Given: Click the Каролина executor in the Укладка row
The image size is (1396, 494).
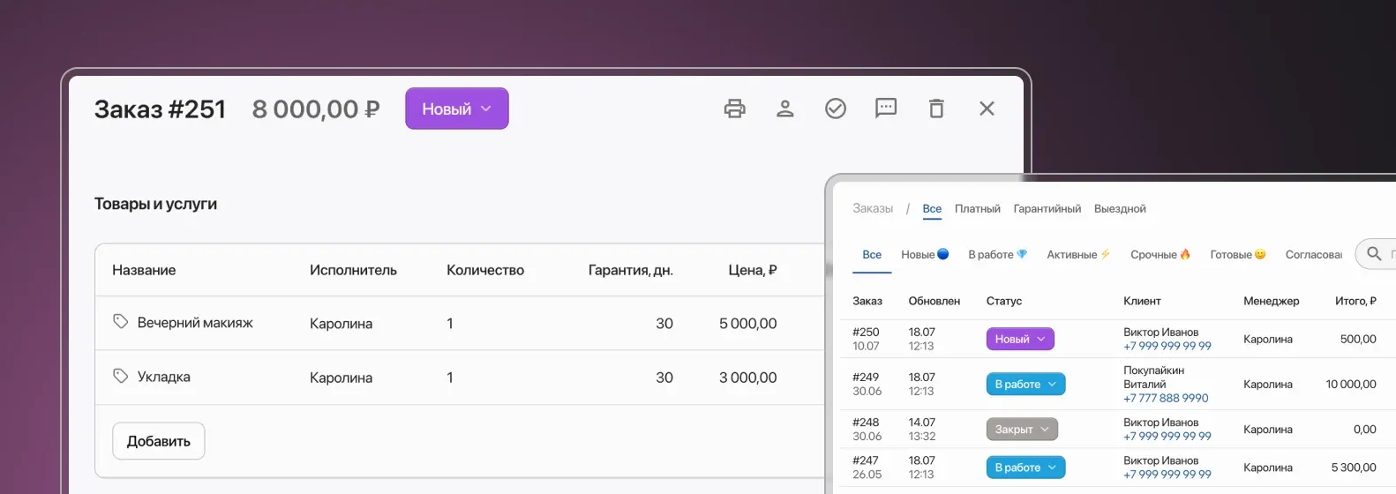Looking at the screenshot, I should 341,378.
